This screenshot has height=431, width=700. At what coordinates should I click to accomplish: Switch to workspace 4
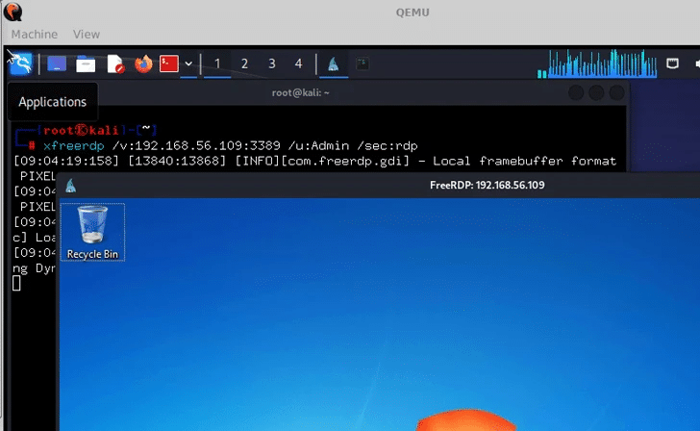[298, 63]
